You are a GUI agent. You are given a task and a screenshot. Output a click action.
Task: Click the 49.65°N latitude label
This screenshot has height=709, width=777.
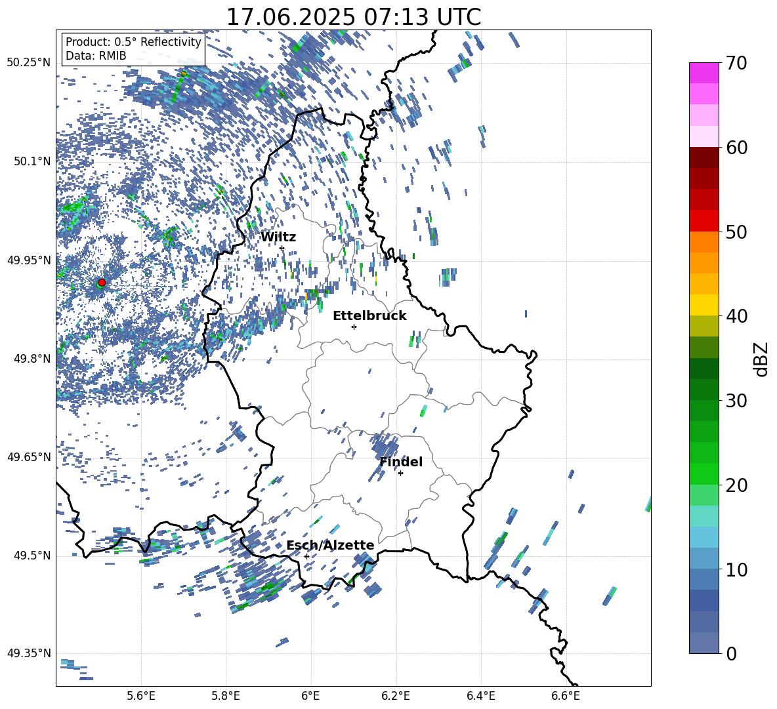click(x=29, y=457)
